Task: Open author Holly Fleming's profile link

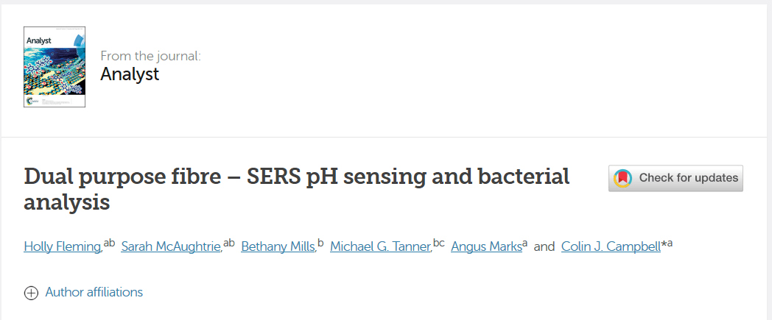Action: point(62,246)
